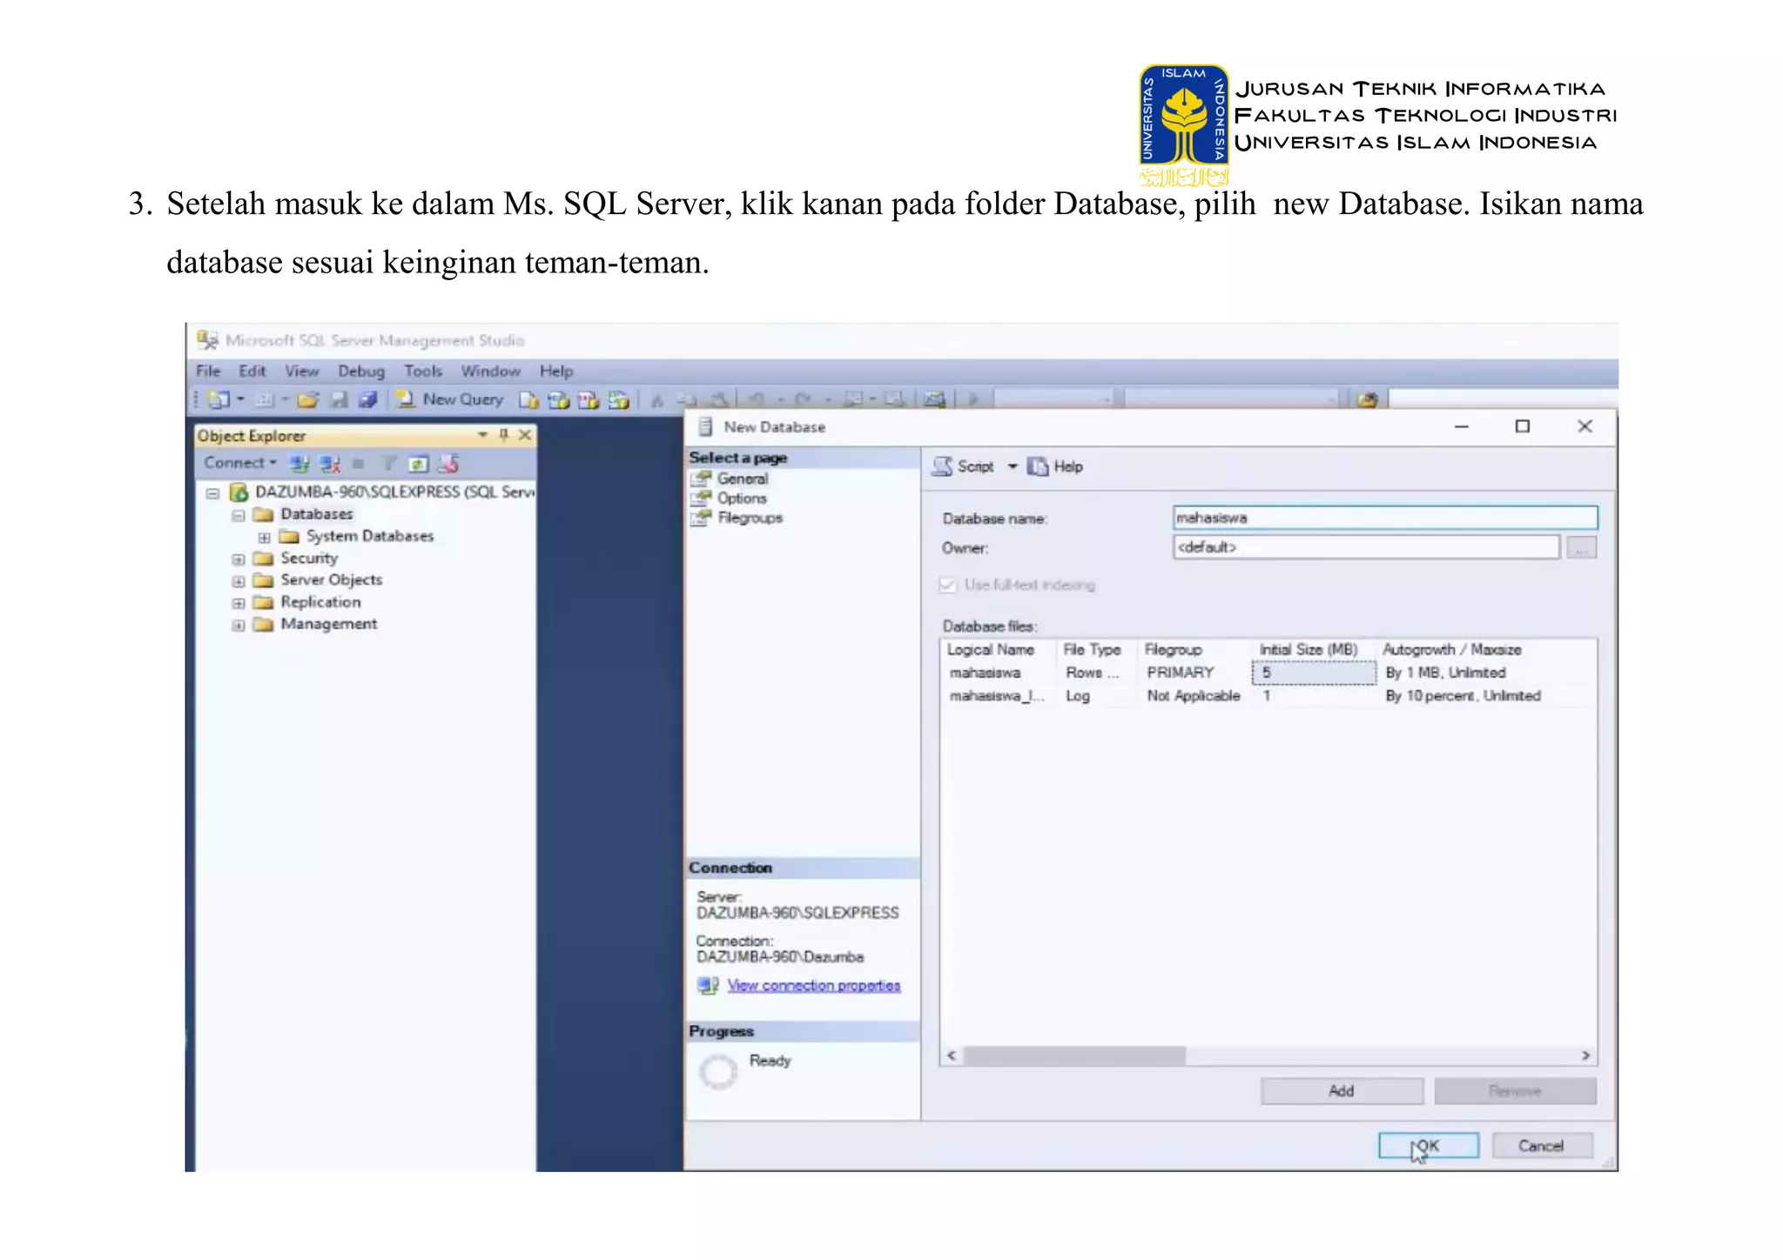Collapse the Databases folder node
Screen dimensions: 1783x1260
tap(238, 515)
